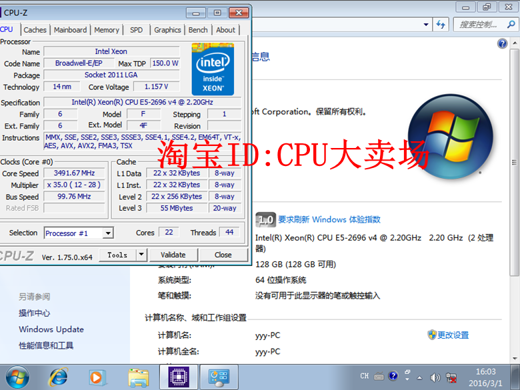Open the help icon in System window

point(503,43)
